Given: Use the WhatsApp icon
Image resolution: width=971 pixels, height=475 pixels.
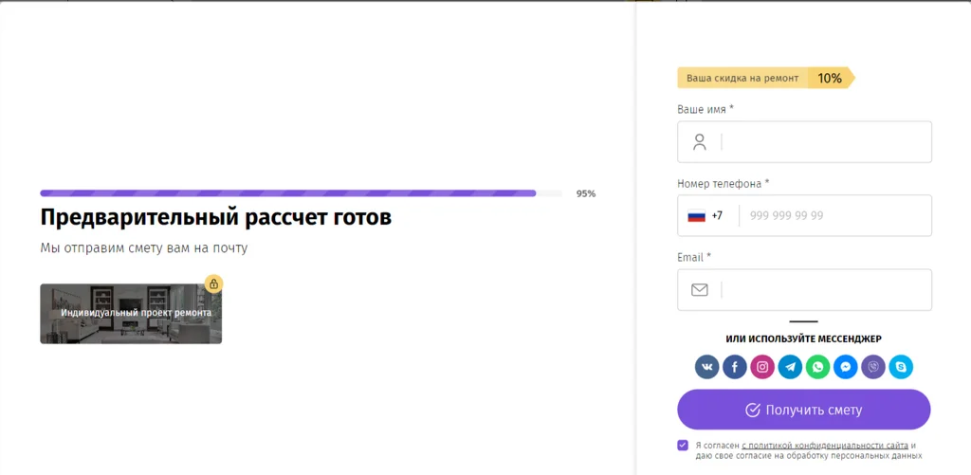Looking at the screenshot, I should [817, 367].
